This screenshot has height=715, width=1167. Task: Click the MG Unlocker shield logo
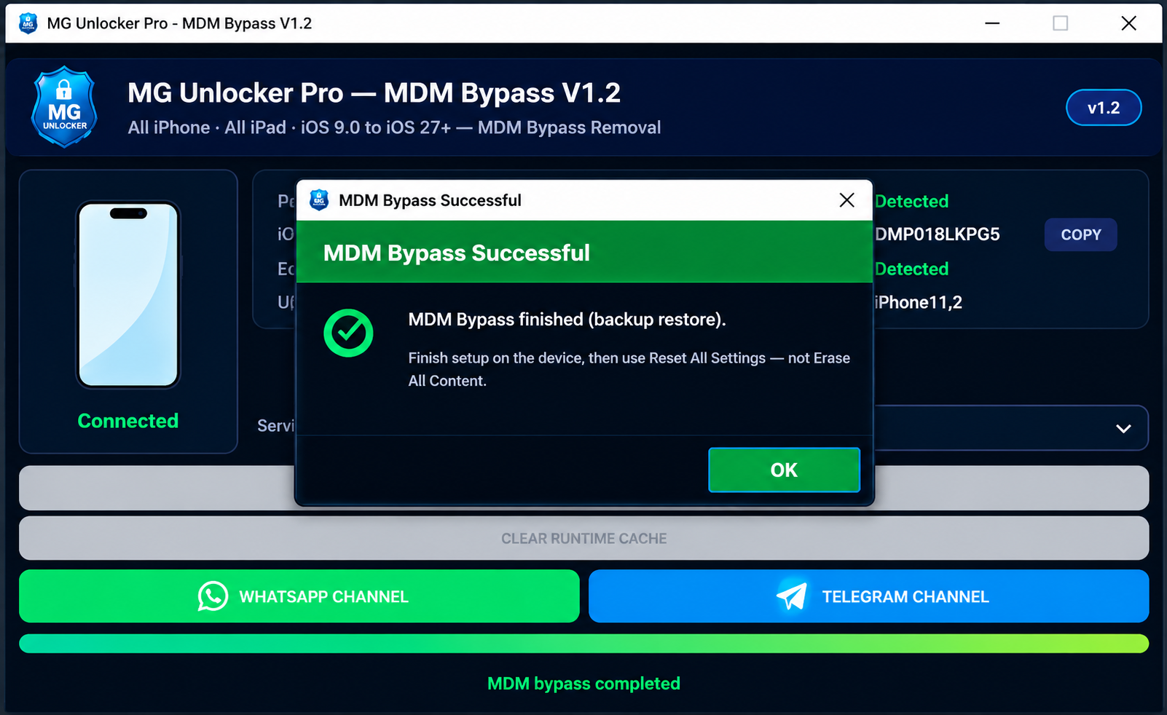point(64,107)
